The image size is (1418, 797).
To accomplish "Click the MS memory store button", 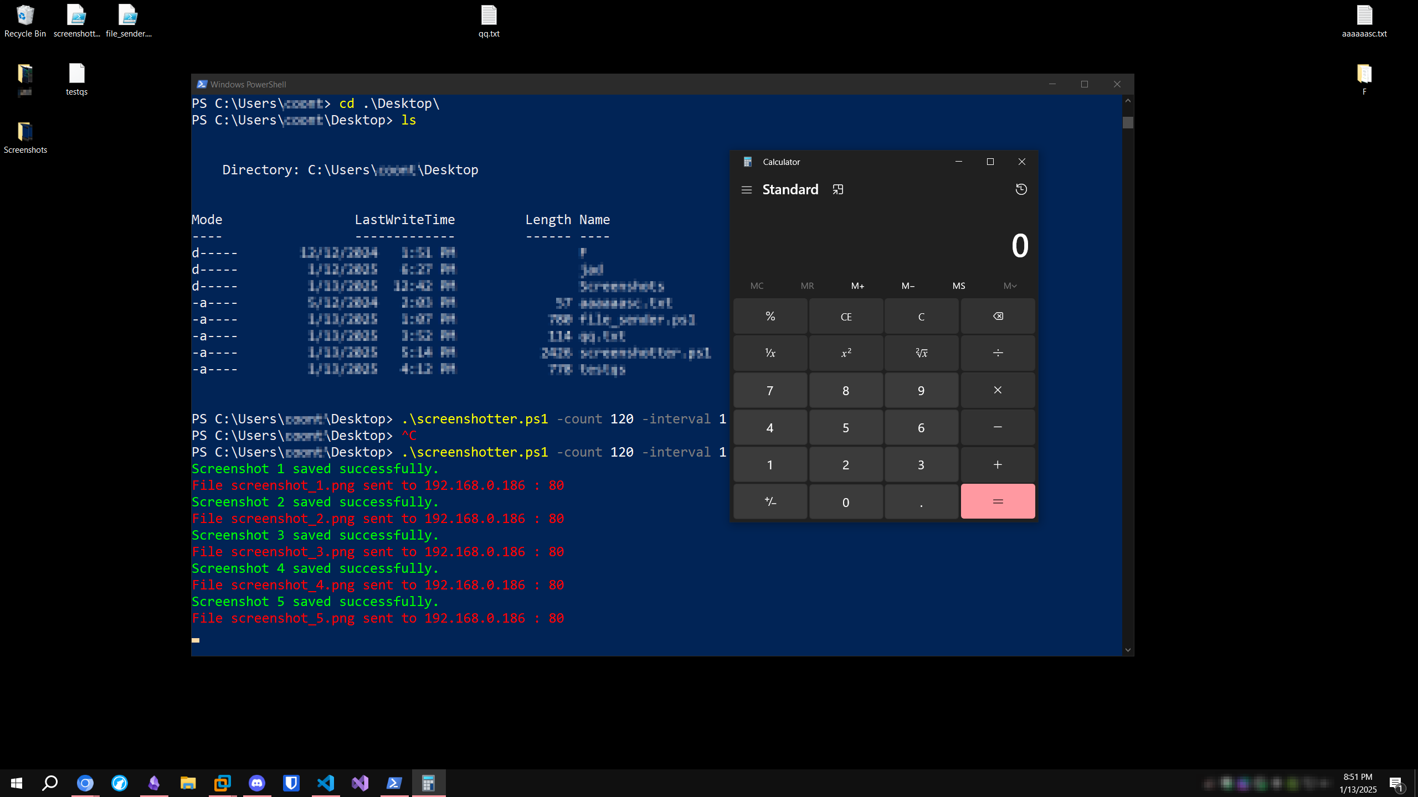I will 959,286.
